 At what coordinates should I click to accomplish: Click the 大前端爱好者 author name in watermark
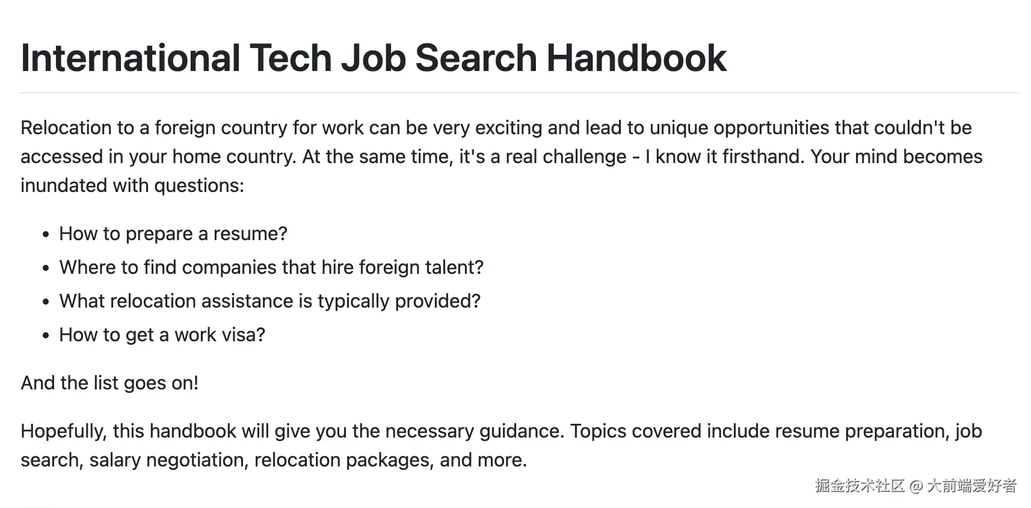(971, 486)
